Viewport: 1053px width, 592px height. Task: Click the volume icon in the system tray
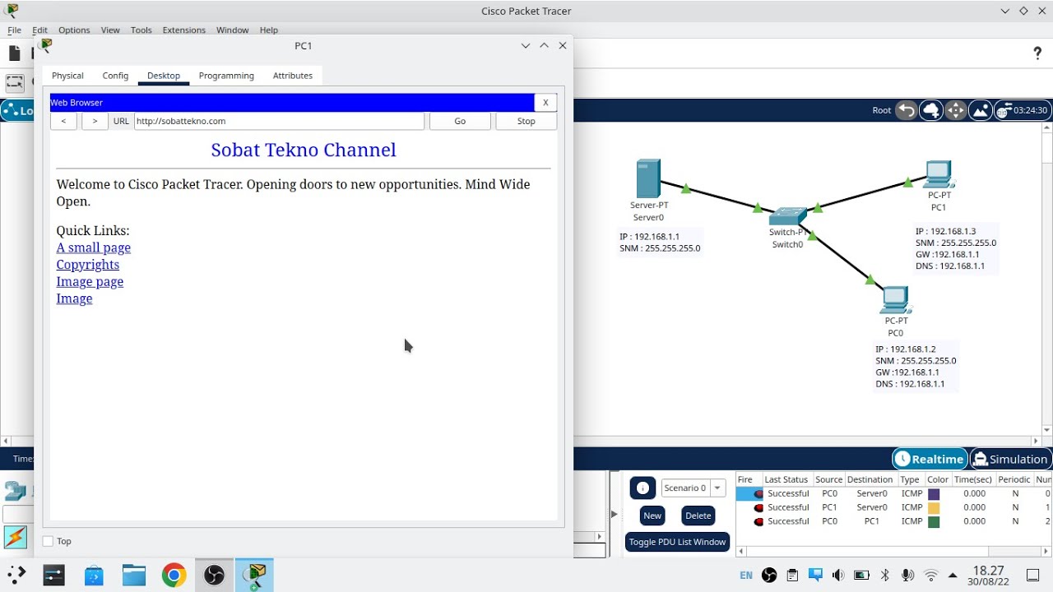(837, 576)
